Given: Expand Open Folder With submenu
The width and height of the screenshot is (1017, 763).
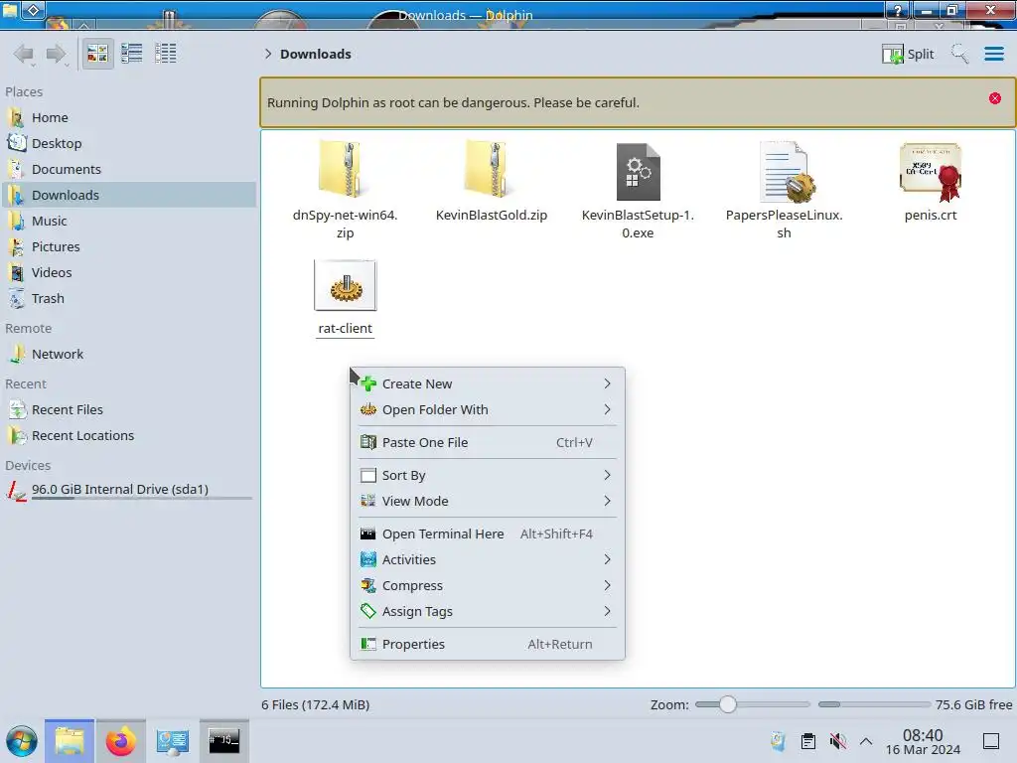Looking at the screenshot, I should 487,410.
